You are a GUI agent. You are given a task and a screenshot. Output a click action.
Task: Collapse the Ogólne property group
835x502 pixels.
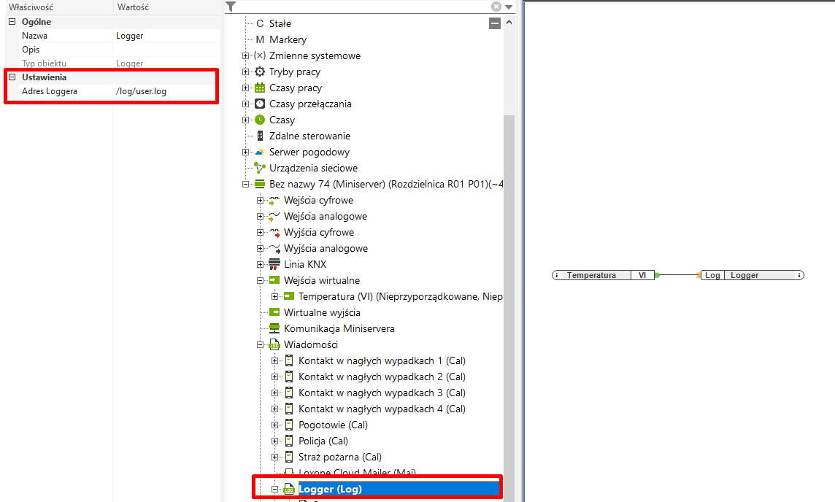coord(12,22)
